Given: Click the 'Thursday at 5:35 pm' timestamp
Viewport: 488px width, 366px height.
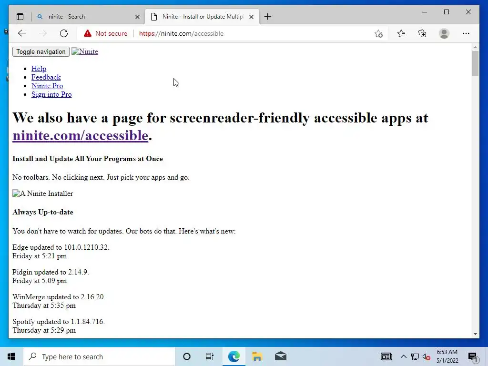Looking at the screenshot, I should pyautogui.click(x=44, y=305).
